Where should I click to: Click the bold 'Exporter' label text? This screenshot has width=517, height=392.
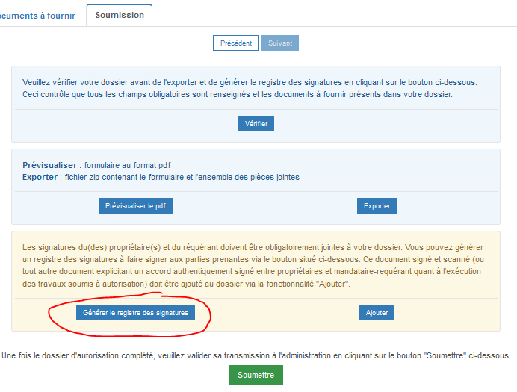click(40, 177)
